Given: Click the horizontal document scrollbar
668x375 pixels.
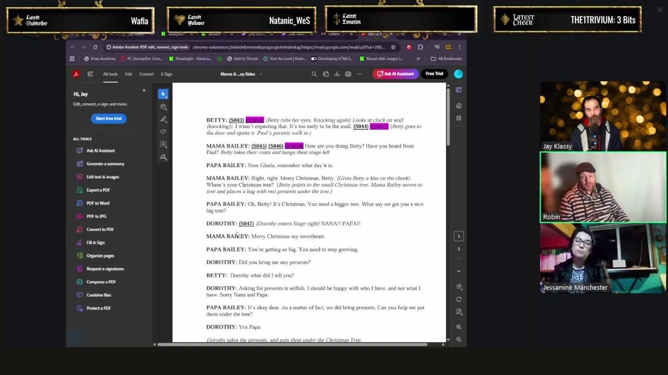Looking at the screenshot, I should 292,344.
